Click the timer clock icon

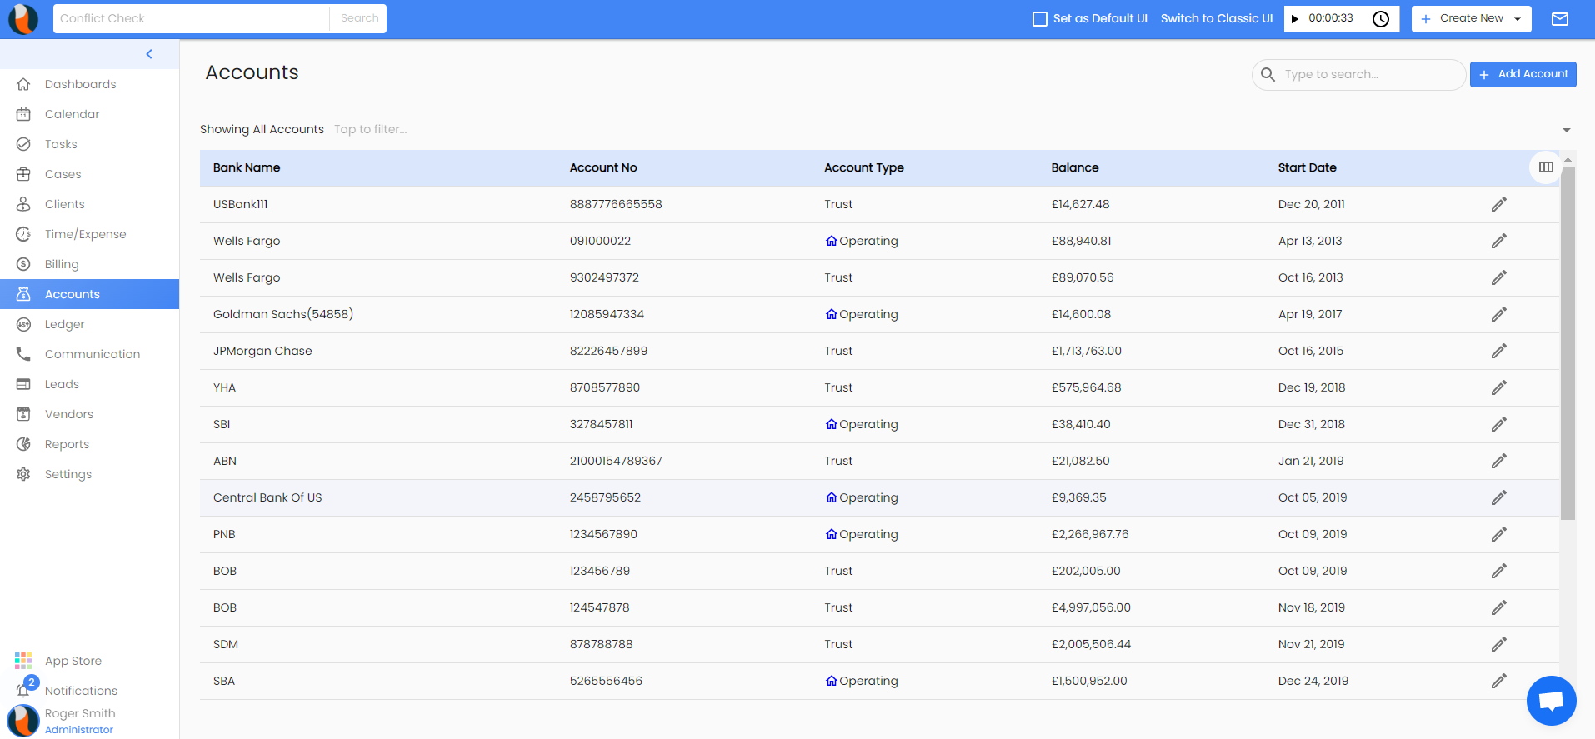pyautogui.click(x=1381, y=19)
